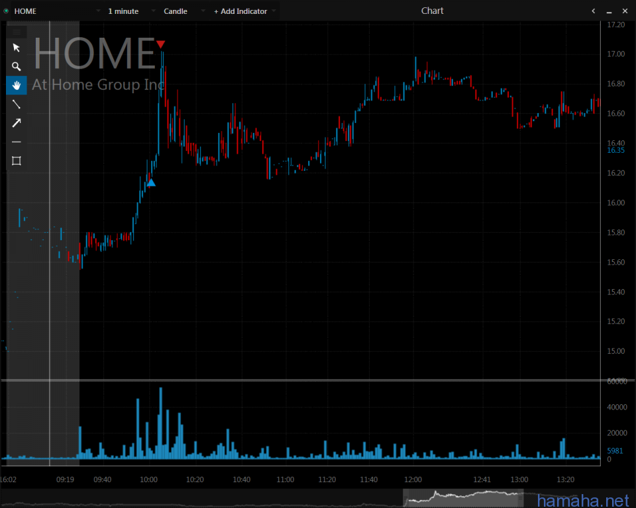Select the horizontal line tool
Screen dimensions: 636x508
16,142
